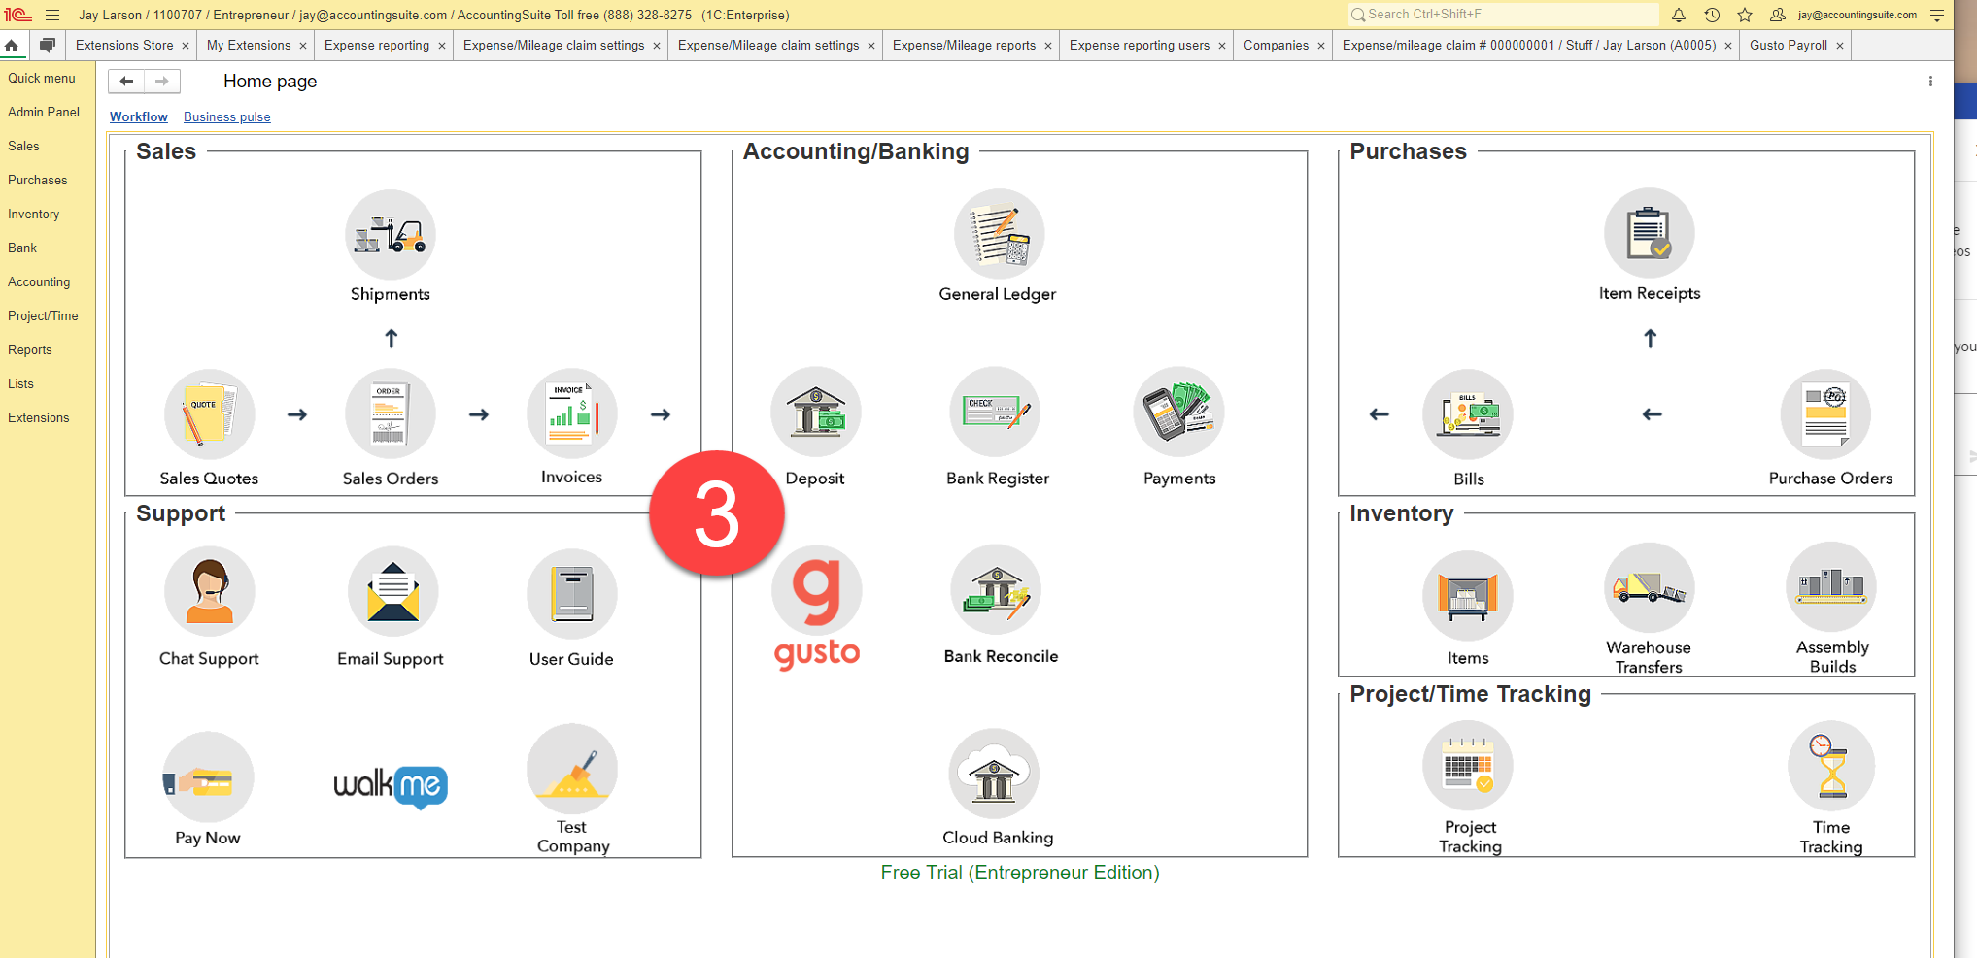Open Sales section in sidebar
Screen dimensions: 1977x958
click(23, 146)
